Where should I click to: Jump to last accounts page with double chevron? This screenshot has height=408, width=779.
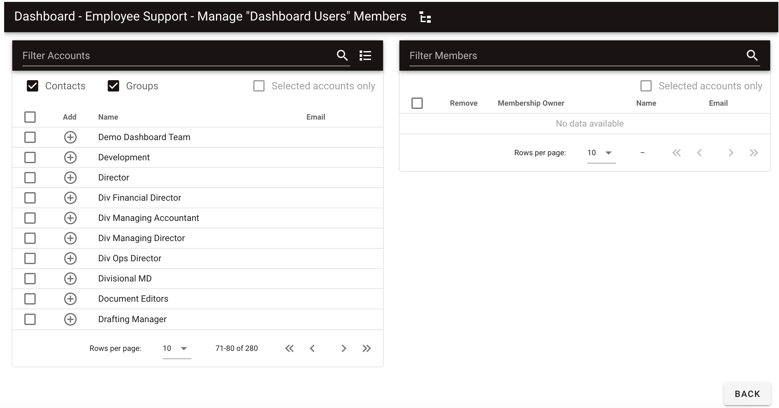367,348
